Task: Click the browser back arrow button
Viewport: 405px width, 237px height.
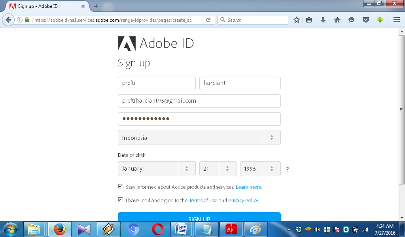Action: point(8,20)
